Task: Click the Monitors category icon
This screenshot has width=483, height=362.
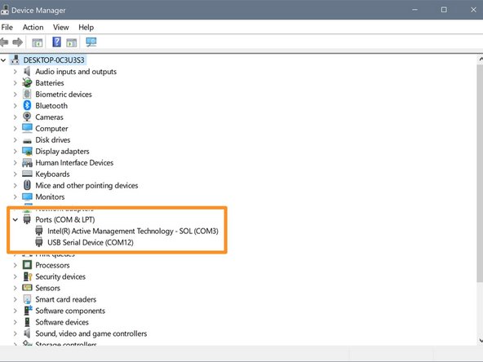Action: [27, 196]
